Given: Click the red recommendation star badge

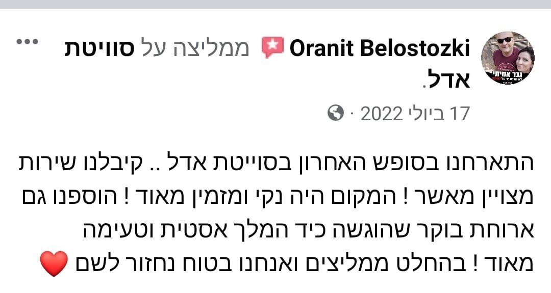Looking at the screenshot, I should click(x=272, y=48).
